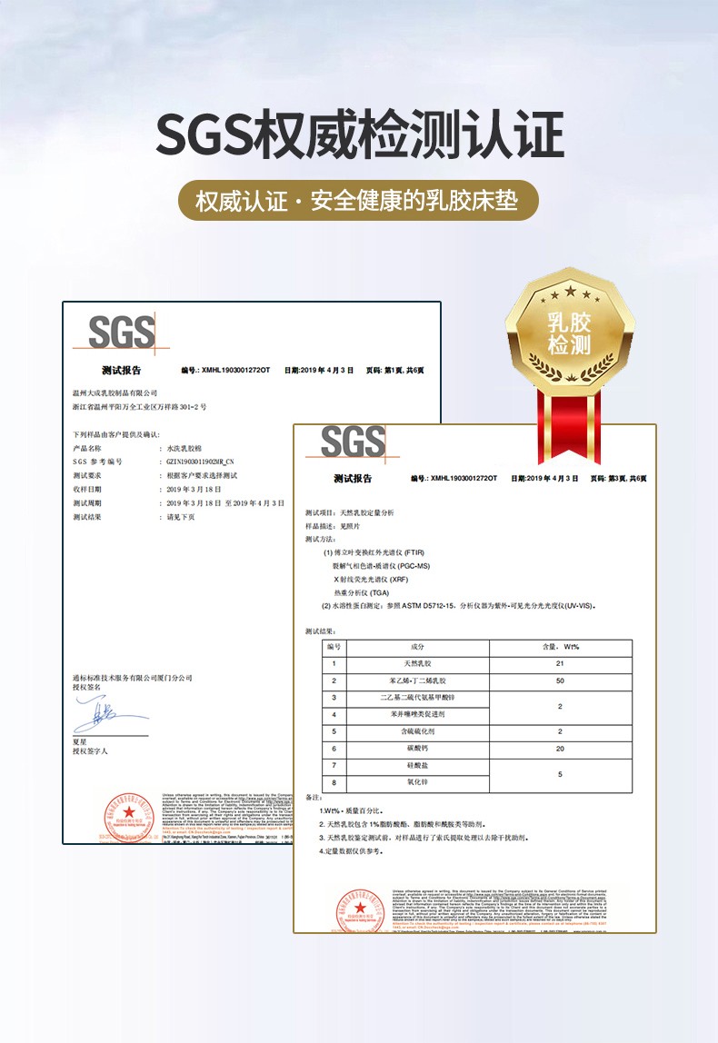718x1043 pixels.
Task: Click table header cell 含量, Wt%
Action: pyautogui.click(x=560, y=647)
